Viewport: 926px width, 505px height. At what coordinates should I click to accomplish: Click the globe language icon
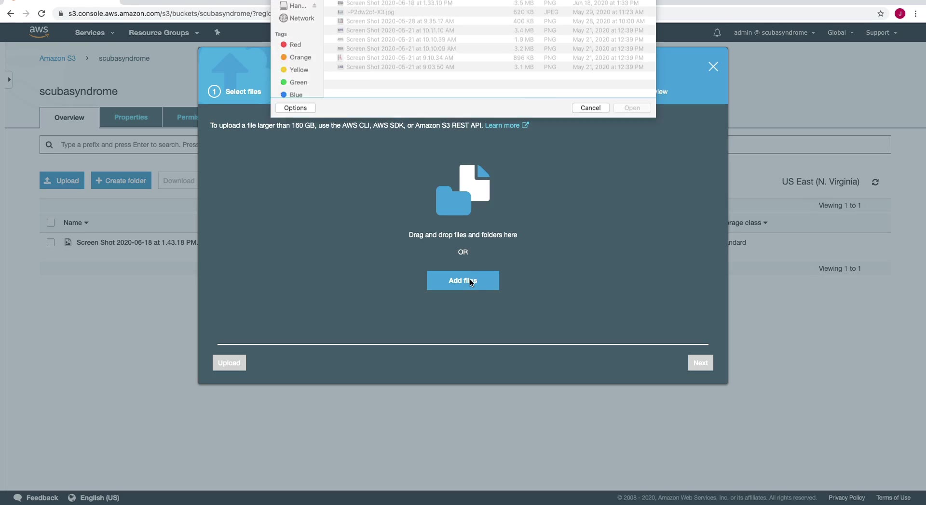[72, 498]
